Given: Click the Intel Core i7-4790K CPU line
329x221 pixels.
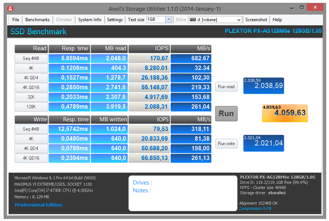Looking at the screenshot, I should tap(54, 190).
